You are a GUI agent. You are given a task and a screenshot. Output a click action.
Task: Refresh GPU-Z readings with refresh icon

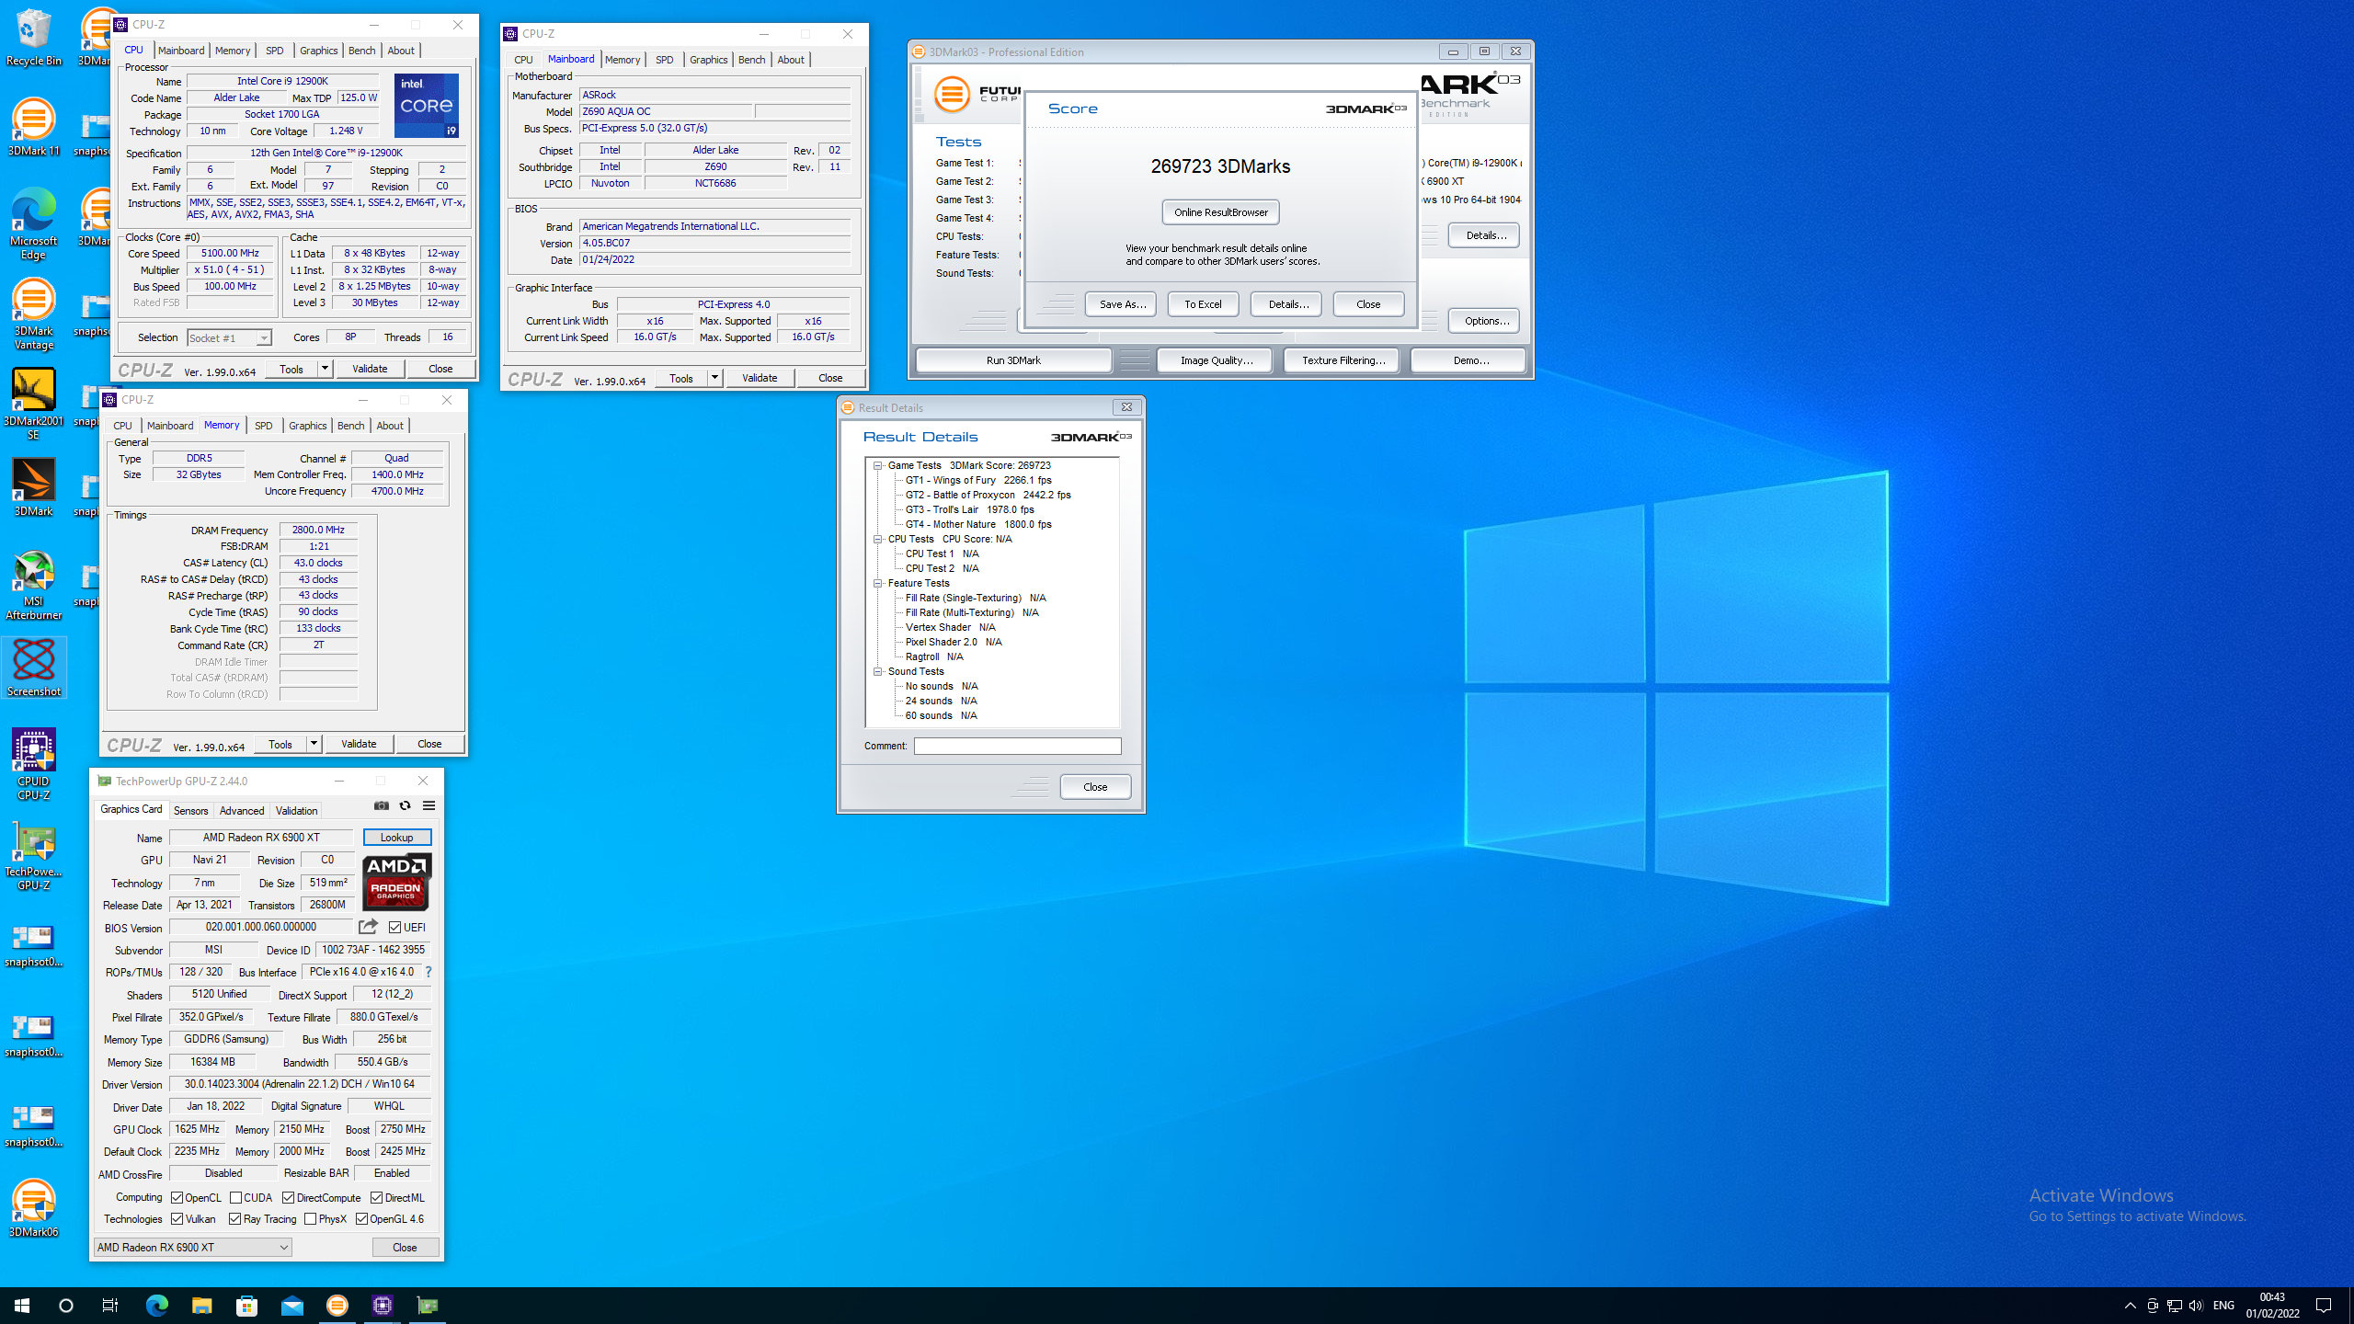coord(405,805)
